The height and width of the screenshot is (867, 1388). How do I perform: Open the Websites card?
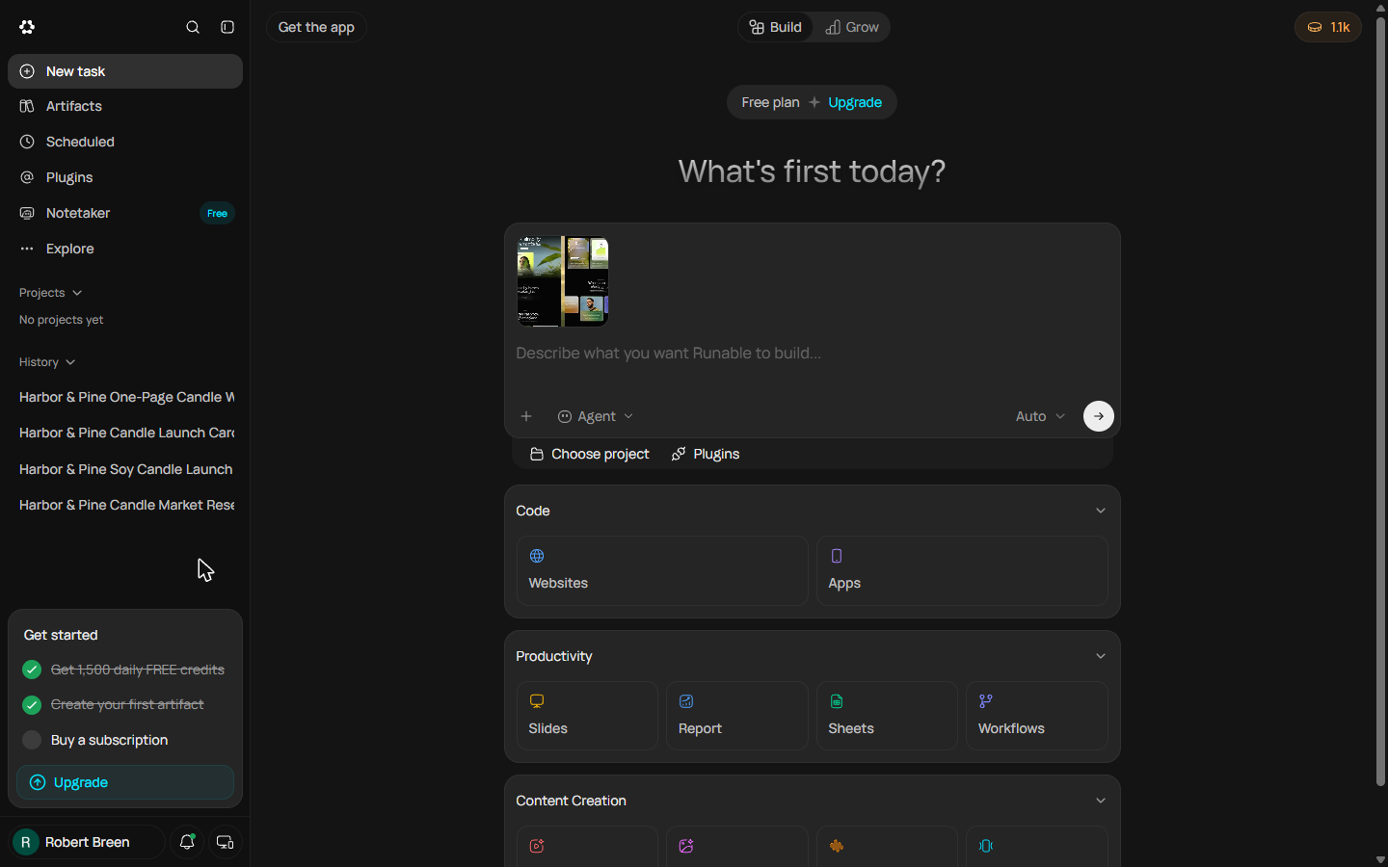point(662,570)
